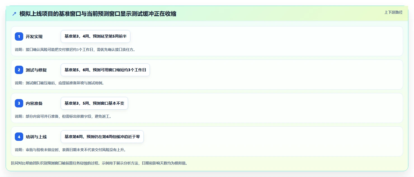This screenshot has width=414, height=177.
Task: Select the 内容准备 stage label
Action: click(34, 103)
